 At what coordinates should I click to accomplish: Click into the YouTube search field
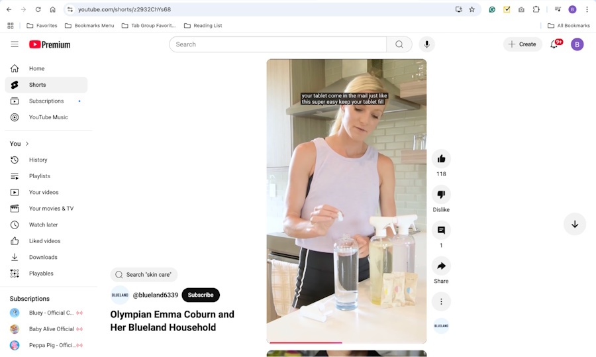coord(278,44)
